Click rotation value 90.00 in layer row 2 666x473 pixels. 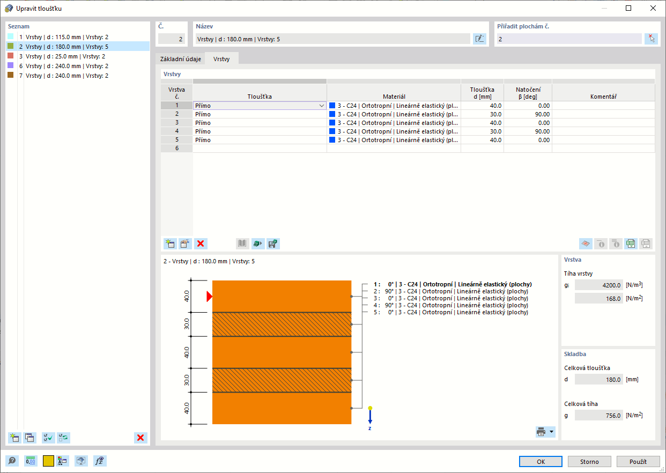tap(528, 114)
